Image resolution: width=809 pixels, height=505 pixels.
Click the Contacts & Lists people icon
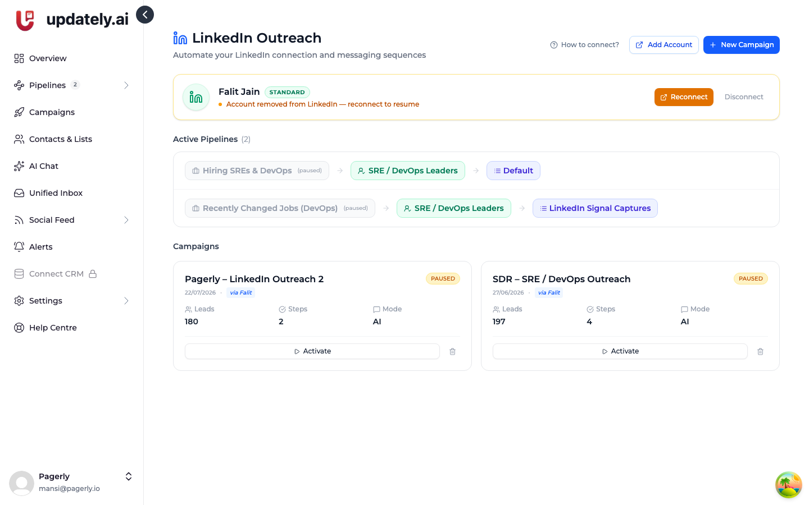(x=19, y=139)
